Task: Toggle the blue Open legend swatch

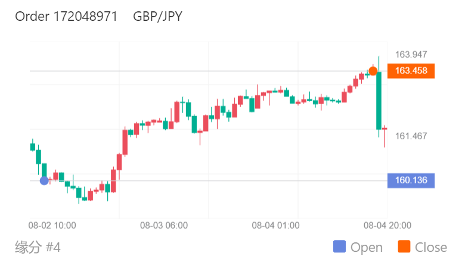Action: click(x=339, y=247)
